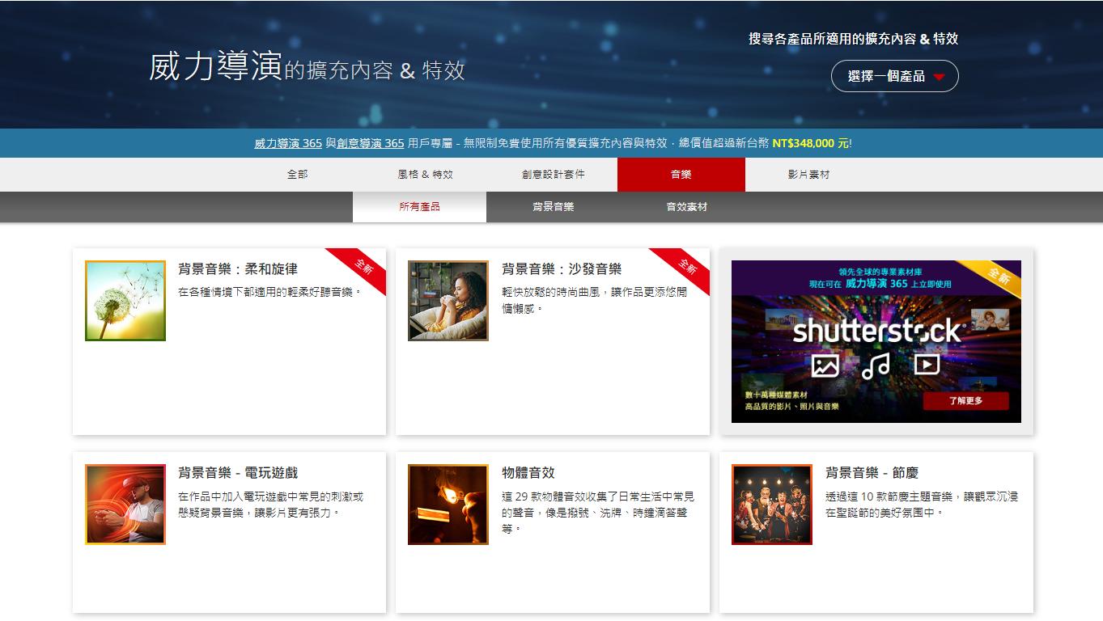Viewport: 1103px width, 621px height.
Task: Go to 影片素材 tab
Action: pyautogui.click(x=809, y=175)
